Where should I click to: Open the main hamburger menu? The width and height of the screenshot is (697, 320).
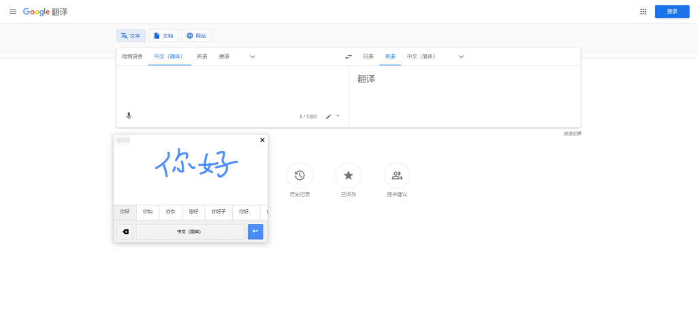[x=13, y=12]
